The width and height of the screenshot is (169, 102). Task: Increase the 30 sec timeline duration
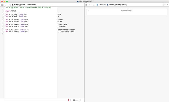click(79, 100)
